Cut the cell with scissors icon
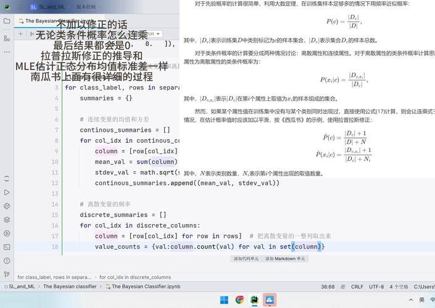Image resolution: width=435 pixels, height=308 pixels. 32,34
